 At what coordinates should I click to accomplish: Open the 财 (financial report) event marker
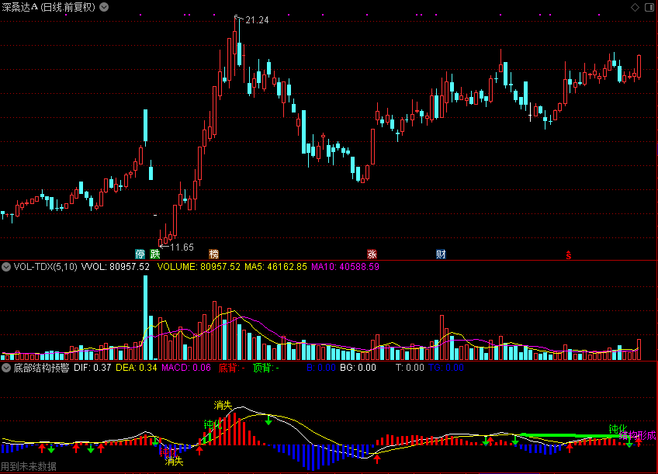click(441, 254)
